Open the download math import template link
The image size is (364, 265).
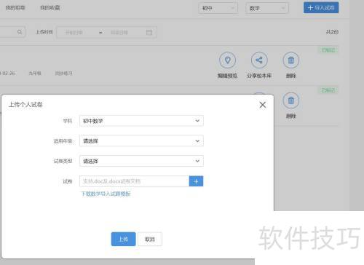pos(106,194)
